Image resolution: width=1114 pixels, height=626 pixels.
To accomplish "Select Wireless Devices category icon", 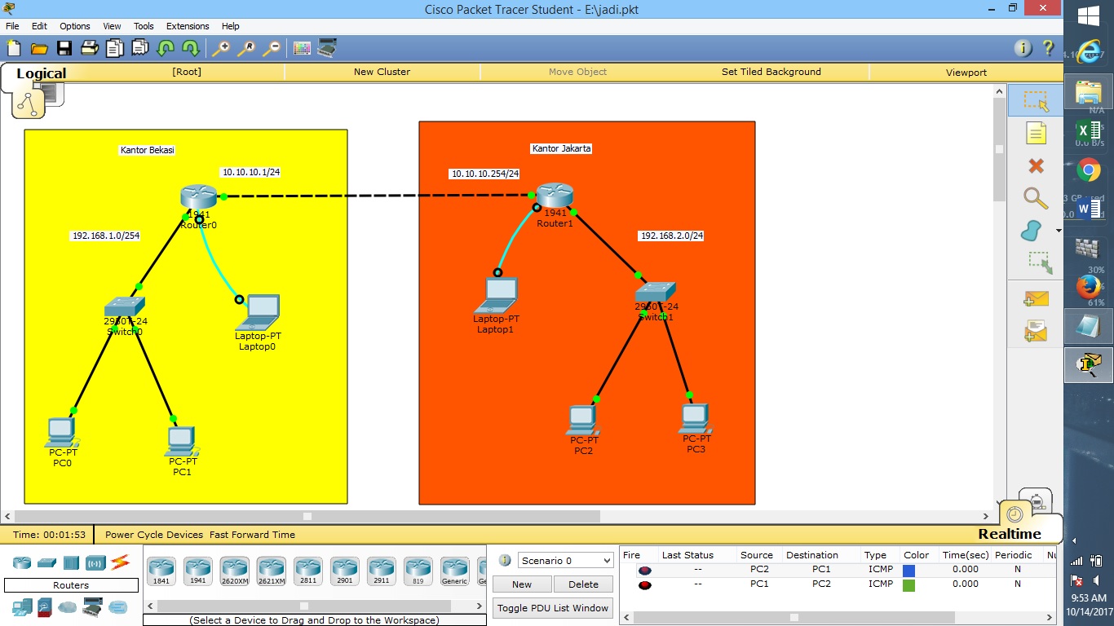I will tap(95, 562).
